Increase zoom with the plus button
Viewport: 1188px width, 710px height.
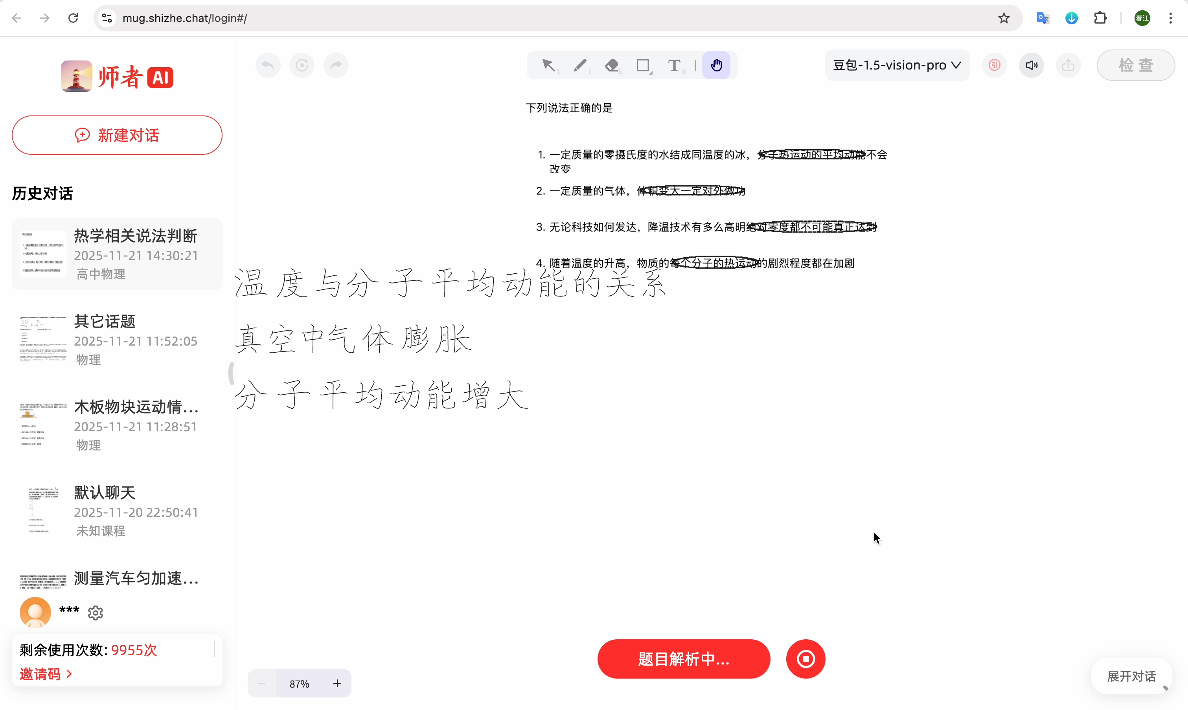pos(337,683)
